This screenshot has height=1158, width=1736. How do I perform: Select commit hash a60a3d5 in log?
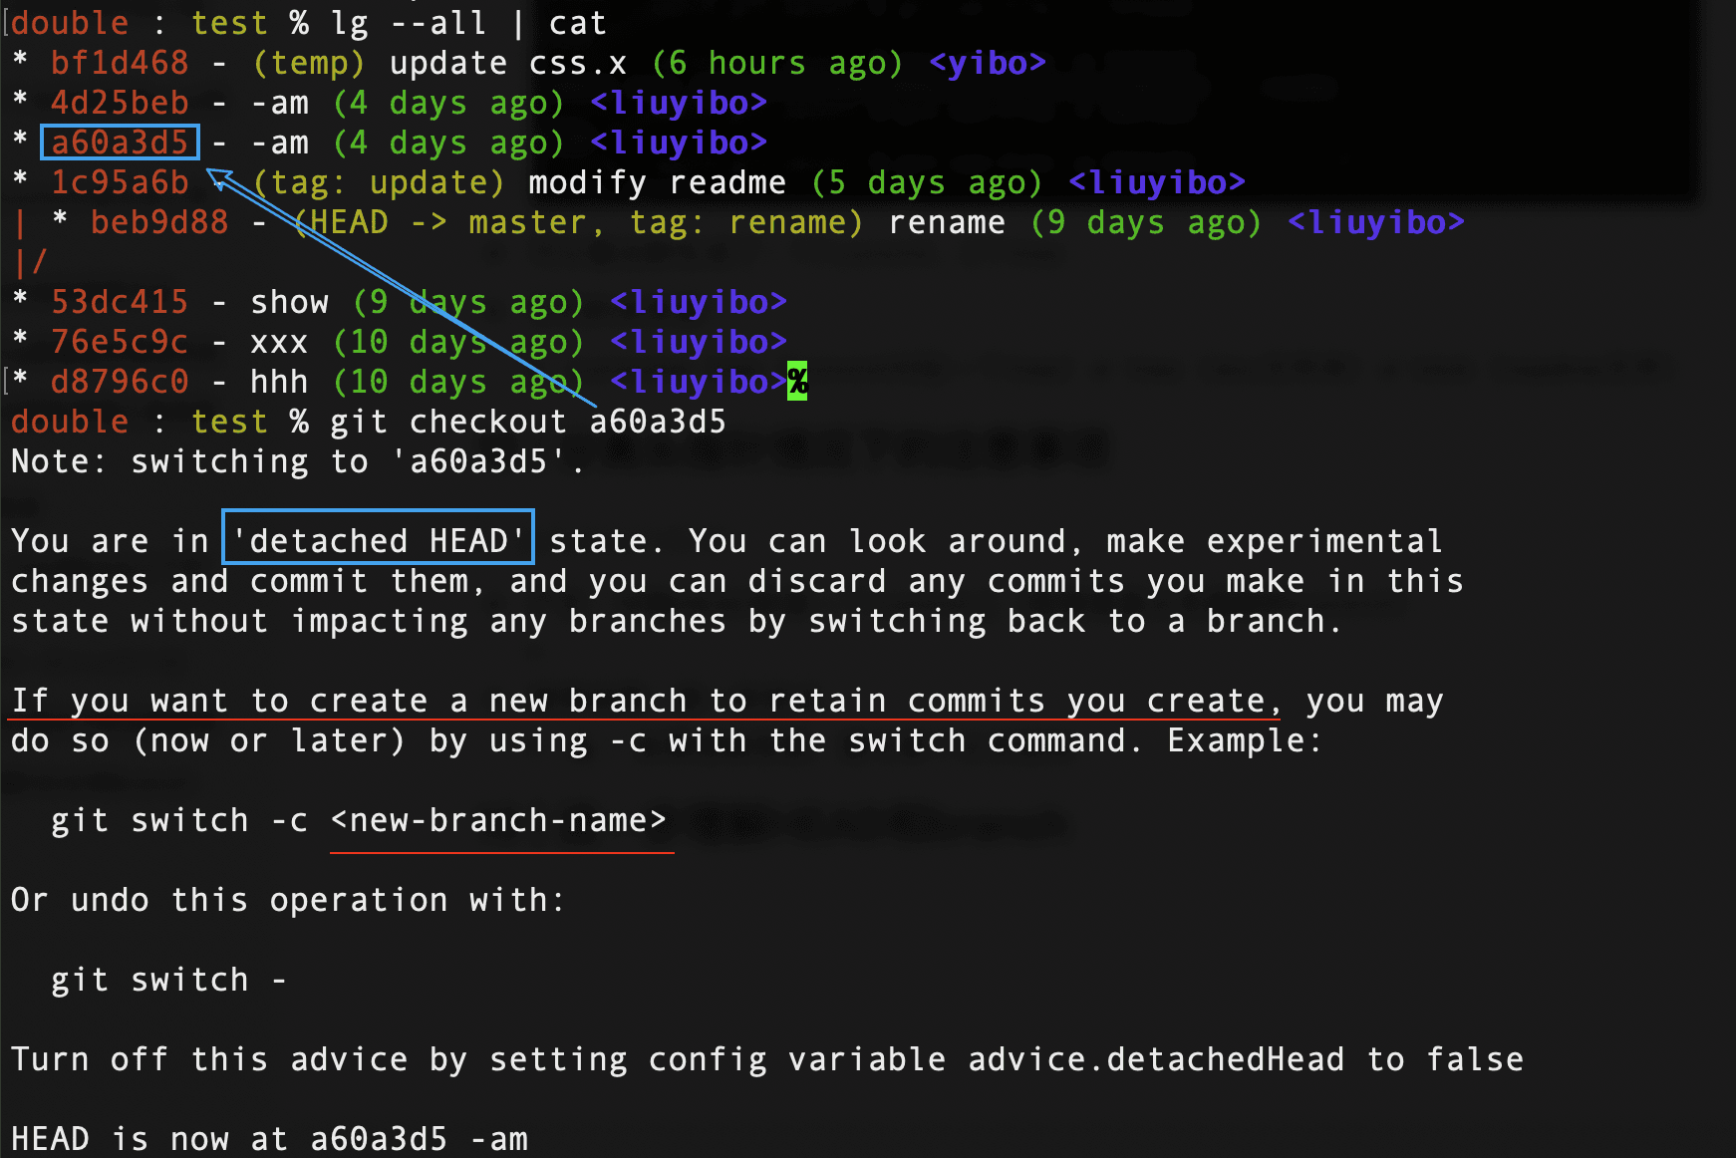coord(120,143)
